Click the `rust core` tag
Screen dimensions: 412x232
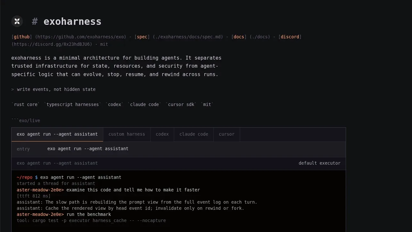click(26, 104)
